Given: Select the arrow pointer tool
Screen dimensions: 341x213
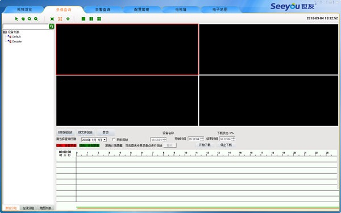Looking at the screenshot, I should [x=16, y=19].
